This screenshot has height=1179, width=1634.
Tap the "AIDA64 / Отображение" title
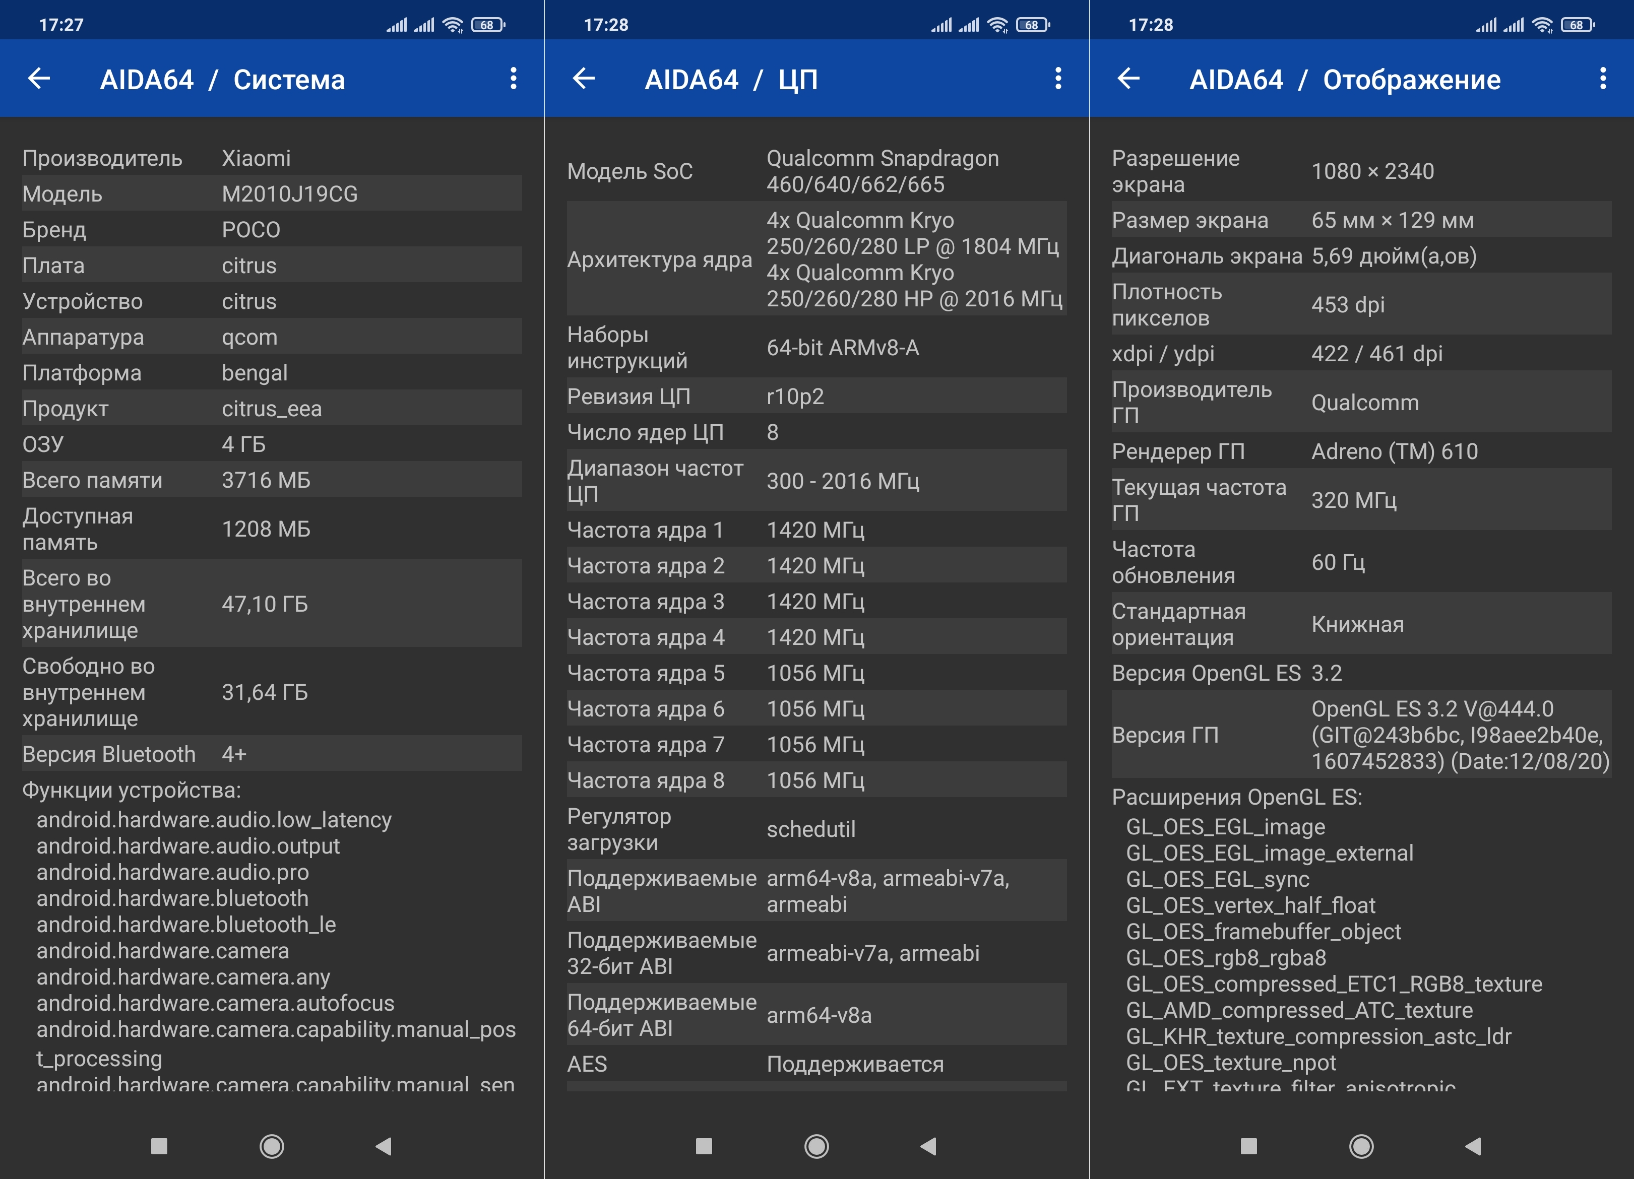[1345, 79]
